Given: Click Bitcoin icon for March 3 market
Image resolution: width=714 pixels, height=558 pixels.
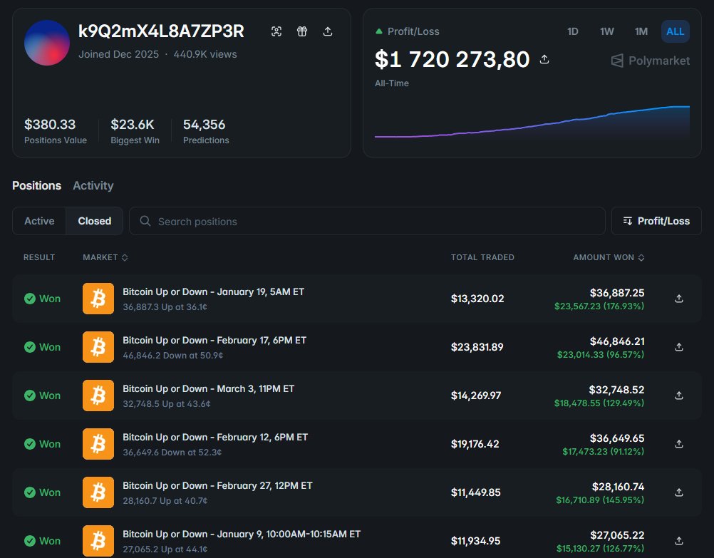Looking at the screenshot, I should [x=98, y=396].
